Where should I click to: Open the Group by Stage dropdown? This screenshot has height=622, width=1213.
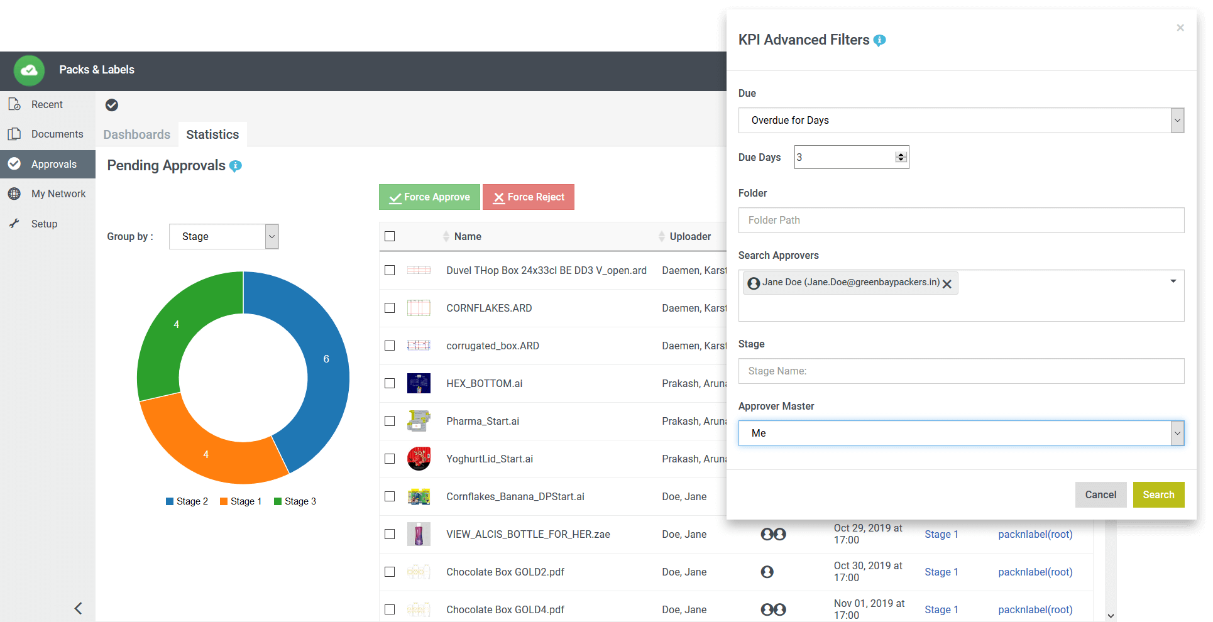tap(224, 237)
